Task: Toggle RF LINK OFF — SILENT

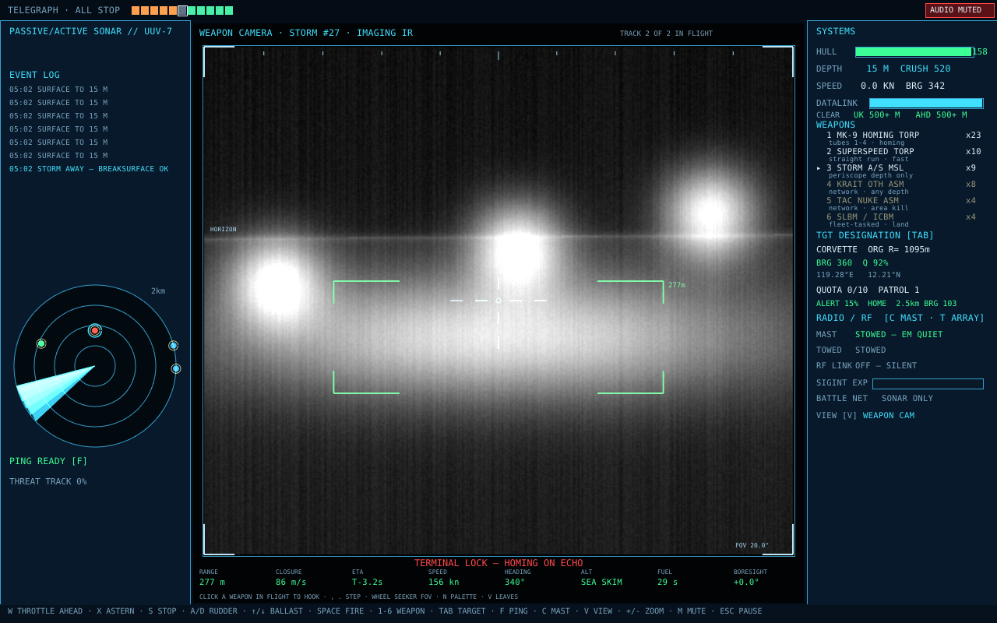Action: 867,366
